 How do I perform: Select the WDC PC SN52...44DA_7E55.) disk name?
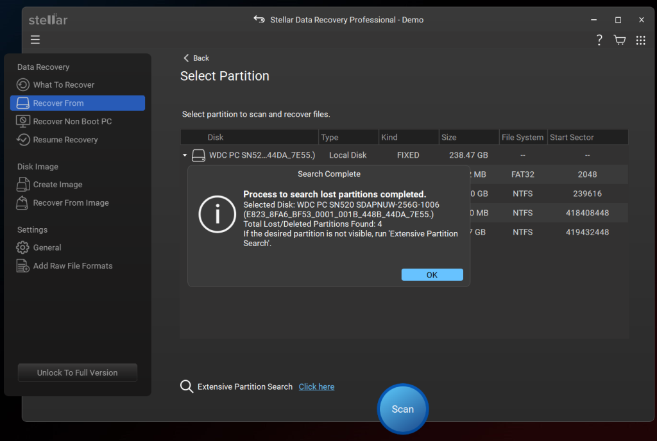click(x=262, y=155)
